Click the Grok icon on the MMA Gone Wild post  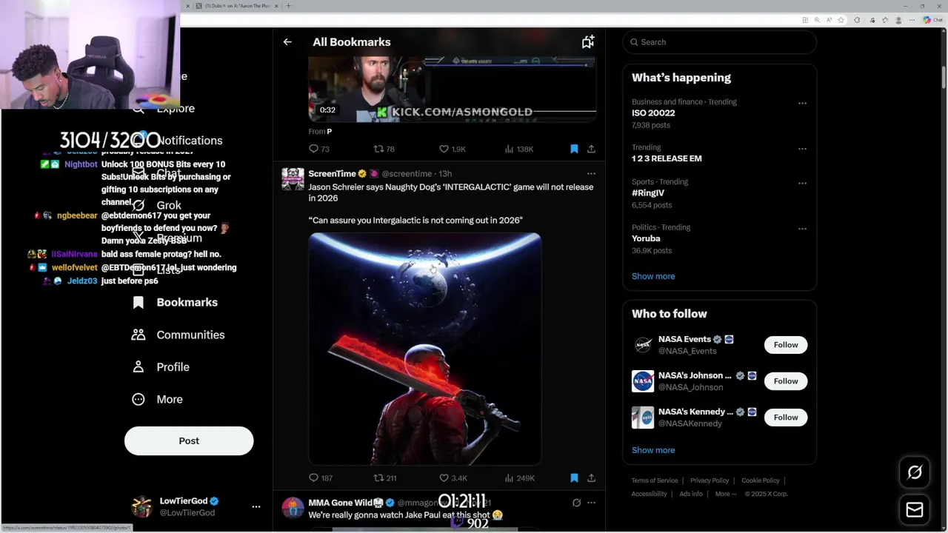coord(576,503)
